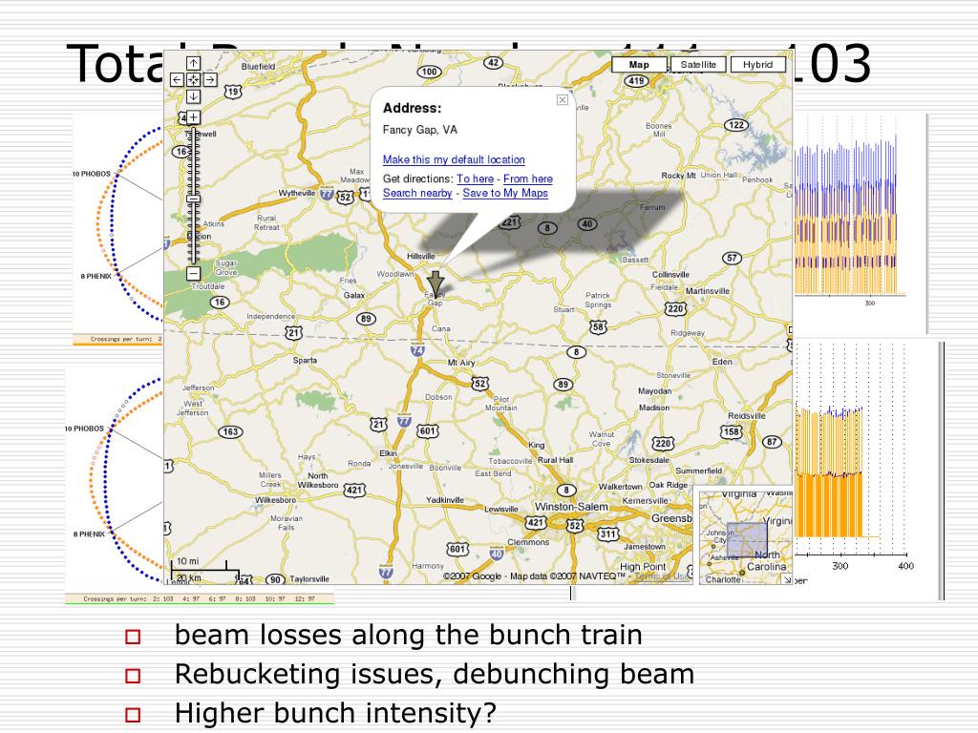Pan the map north with the up arrow
This screenshot has width=978, height=733.
pyautogui.click(x=193, y=64)
